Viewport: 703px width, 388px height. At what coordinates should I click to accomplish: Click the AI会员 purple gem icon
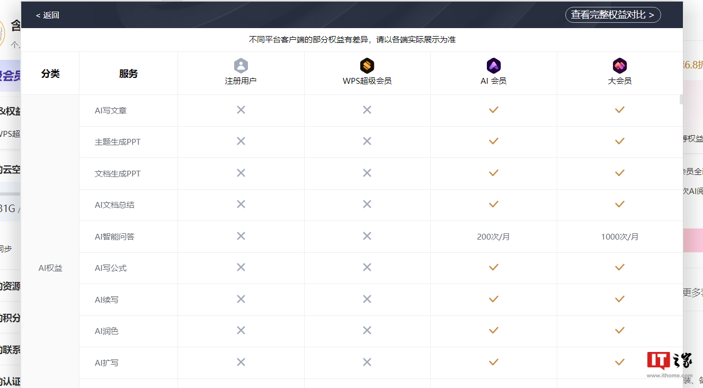point(493,65)
